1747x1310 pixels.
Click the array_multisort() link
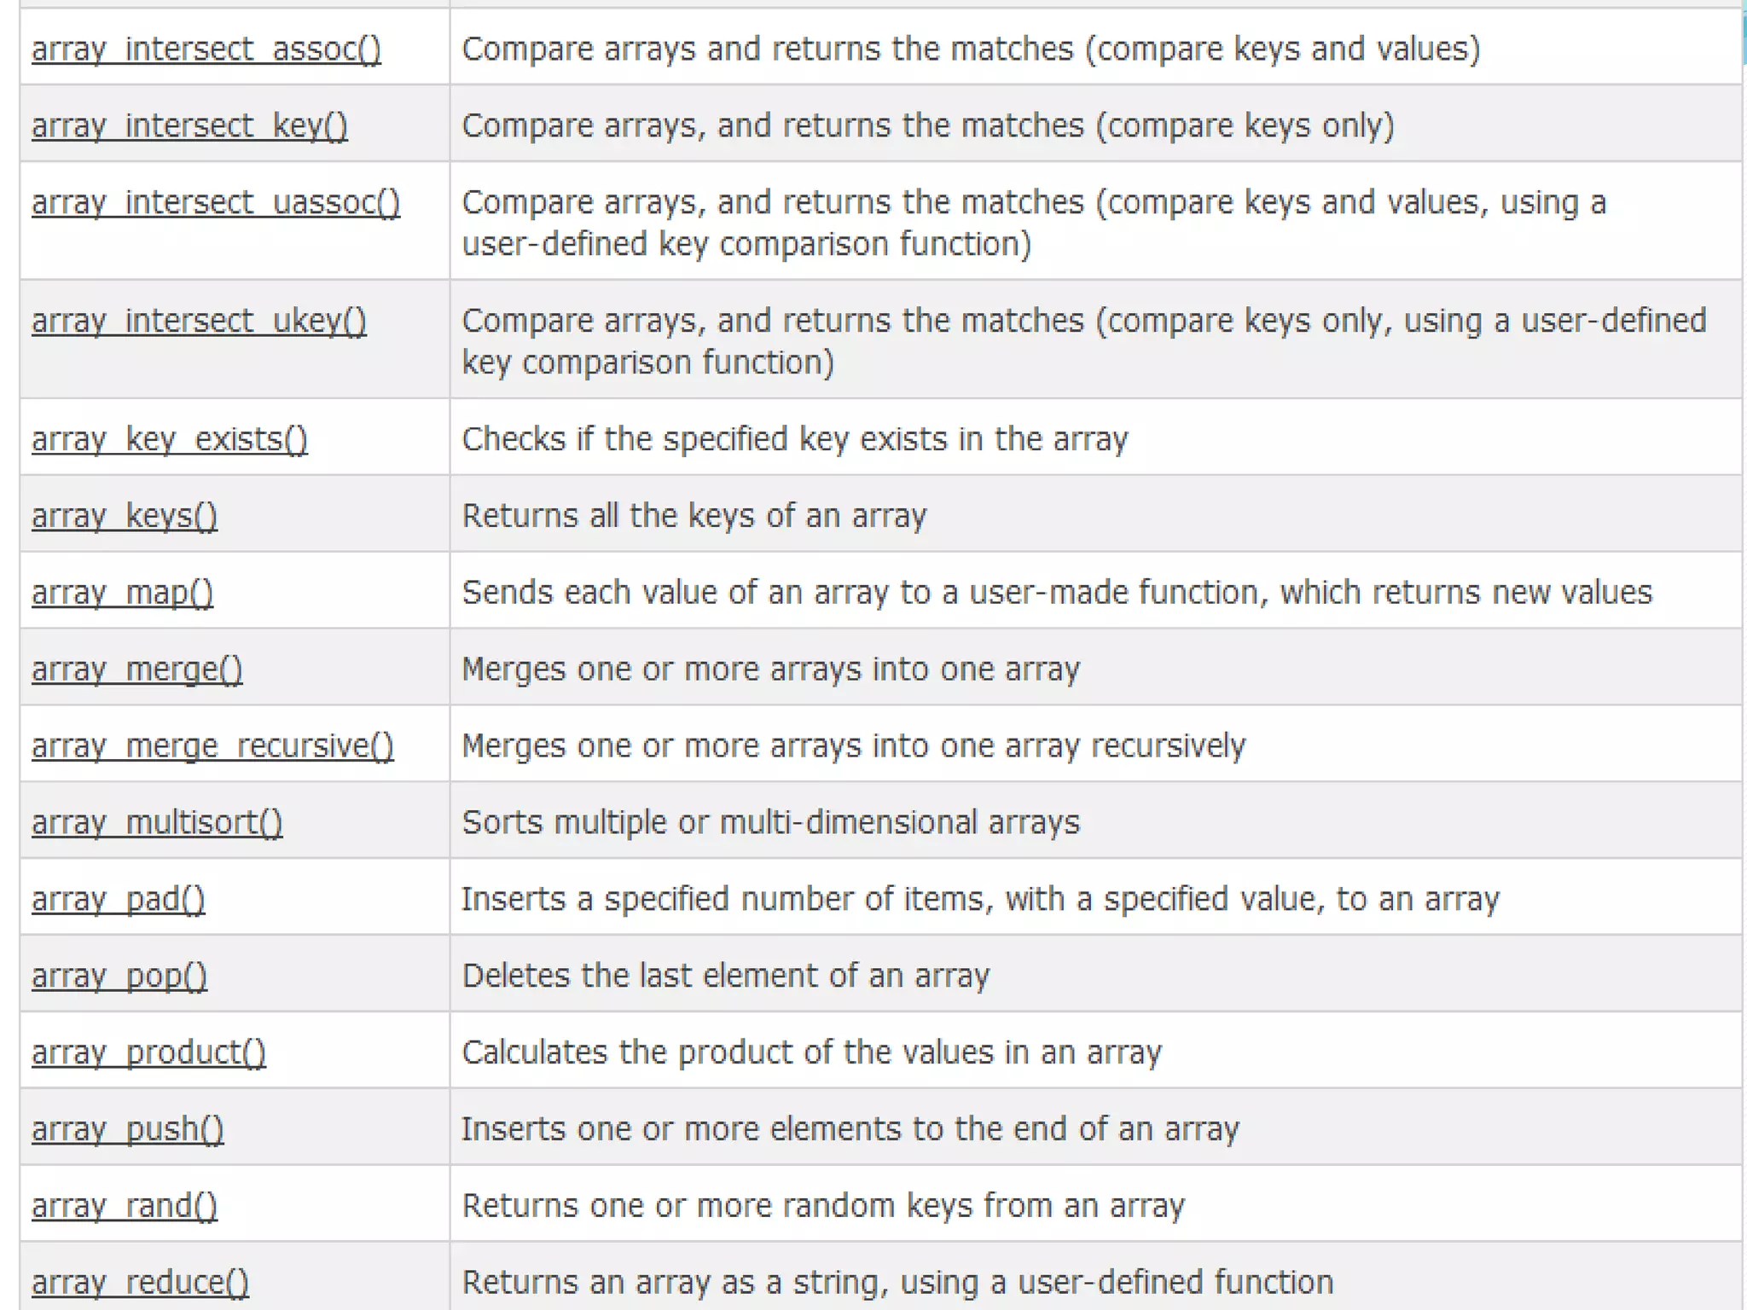[x=157, y=823]
